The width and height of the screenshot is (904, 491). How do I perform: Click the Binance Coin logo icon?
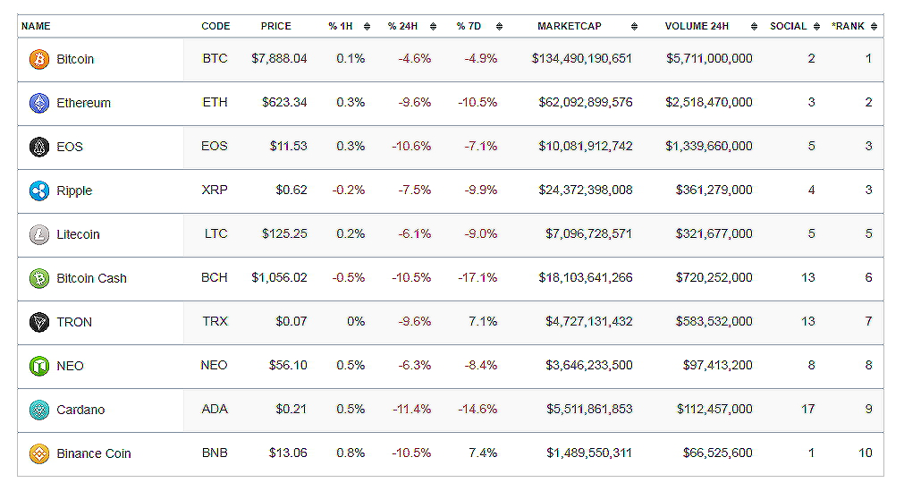[x=39, y=453]
